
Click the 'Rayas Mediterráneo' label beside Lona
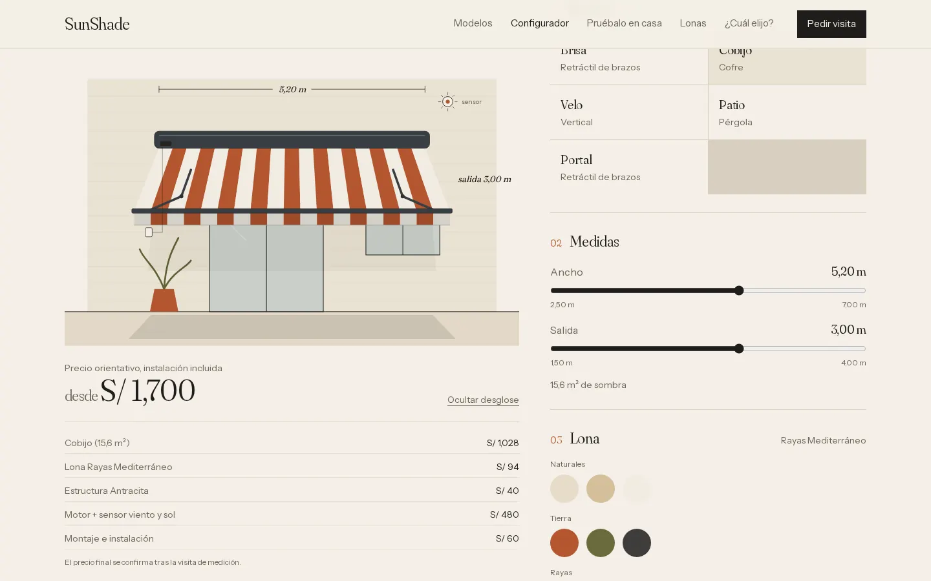pos(823,440)
